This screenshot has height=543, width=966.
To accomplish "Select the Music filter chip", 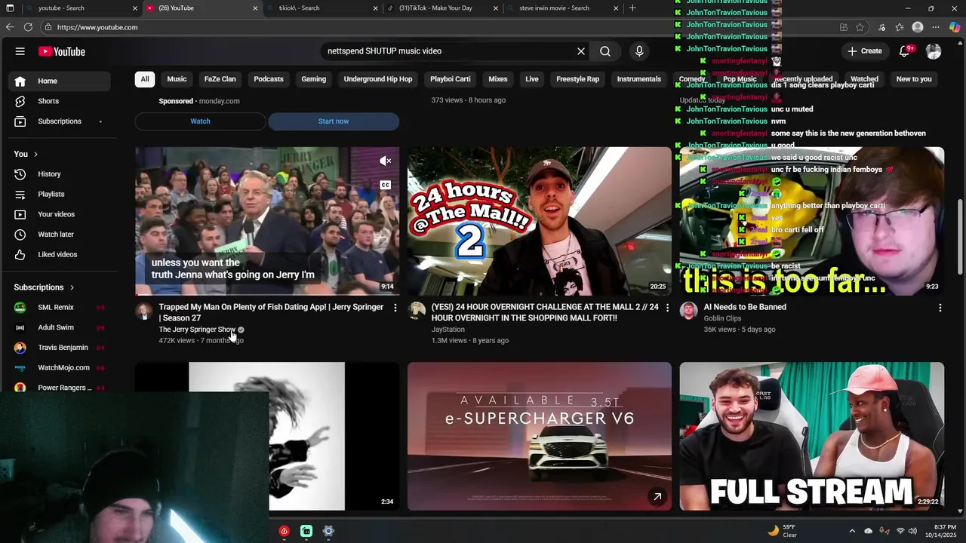I will pyautogui.click(x=177, y=79).
